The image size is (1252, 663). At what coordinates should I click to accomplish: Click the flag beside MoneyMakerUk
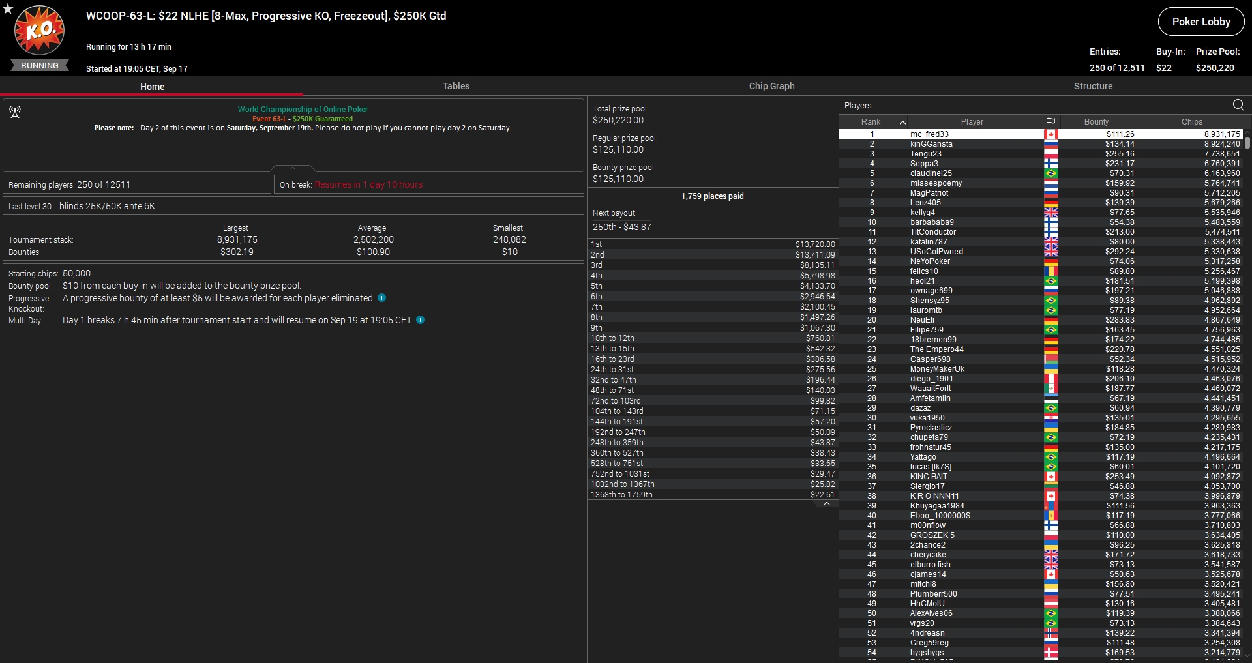(1051, 369)
